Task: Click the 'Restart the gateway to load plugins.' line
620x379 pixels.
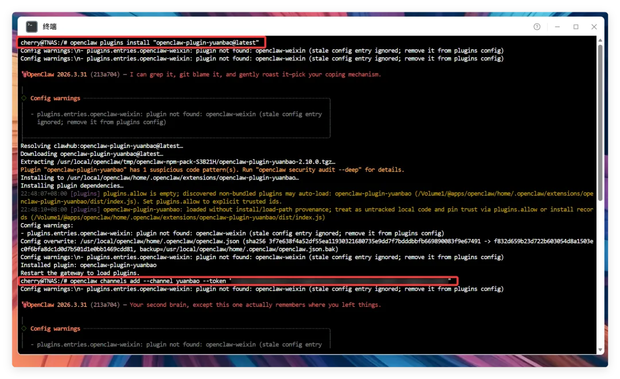Action: coord(80,273)
